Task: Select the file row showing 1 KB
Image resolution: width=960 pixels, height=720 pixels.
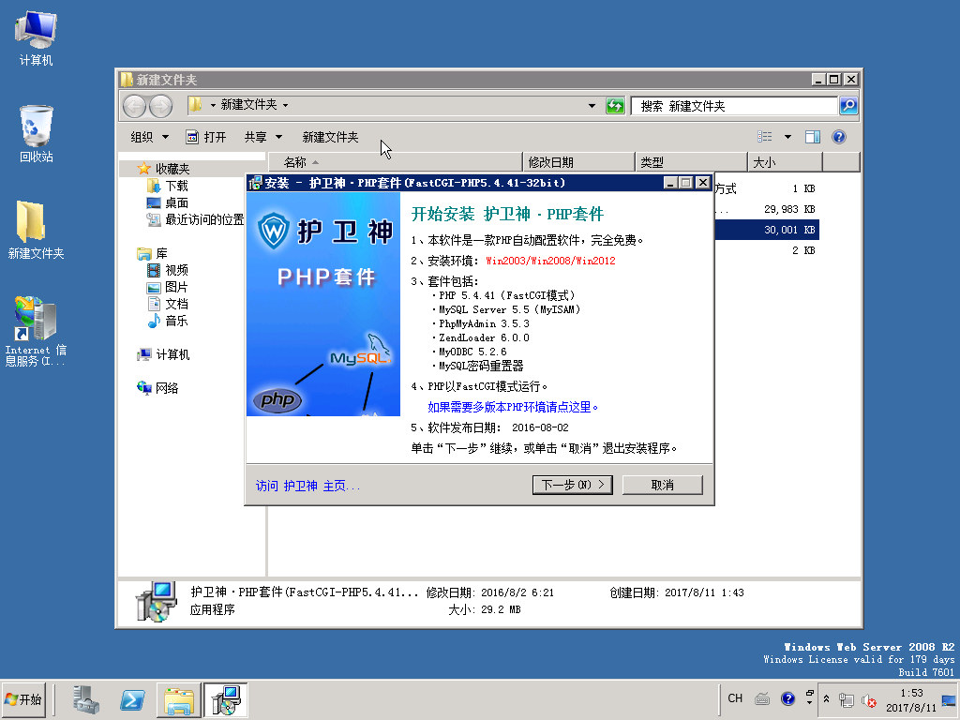Action: pyautogui.click(x=765, y=188)
